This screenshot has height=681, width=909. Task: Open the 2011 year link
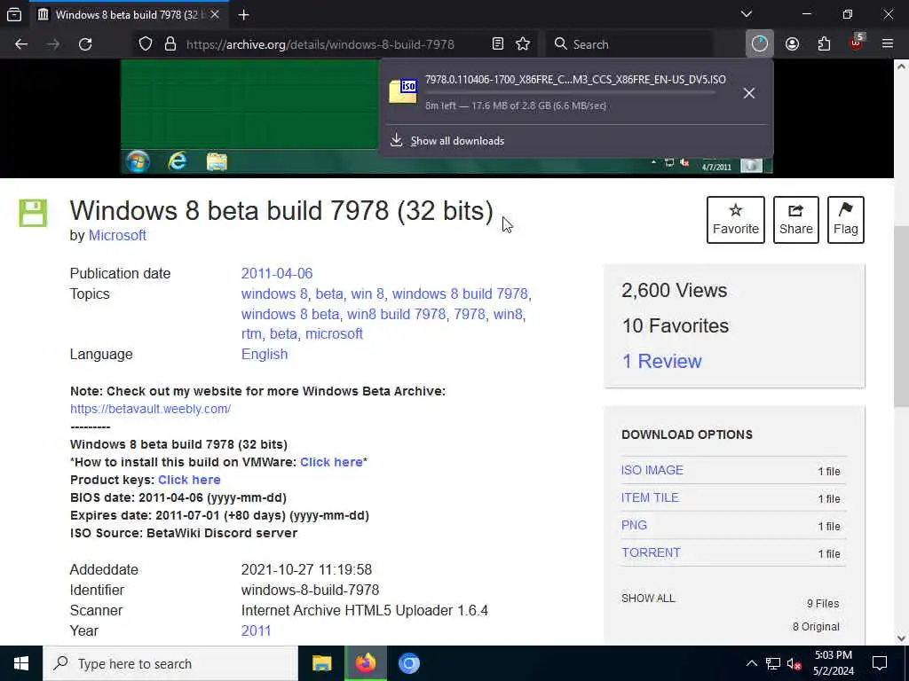[256, 631]
